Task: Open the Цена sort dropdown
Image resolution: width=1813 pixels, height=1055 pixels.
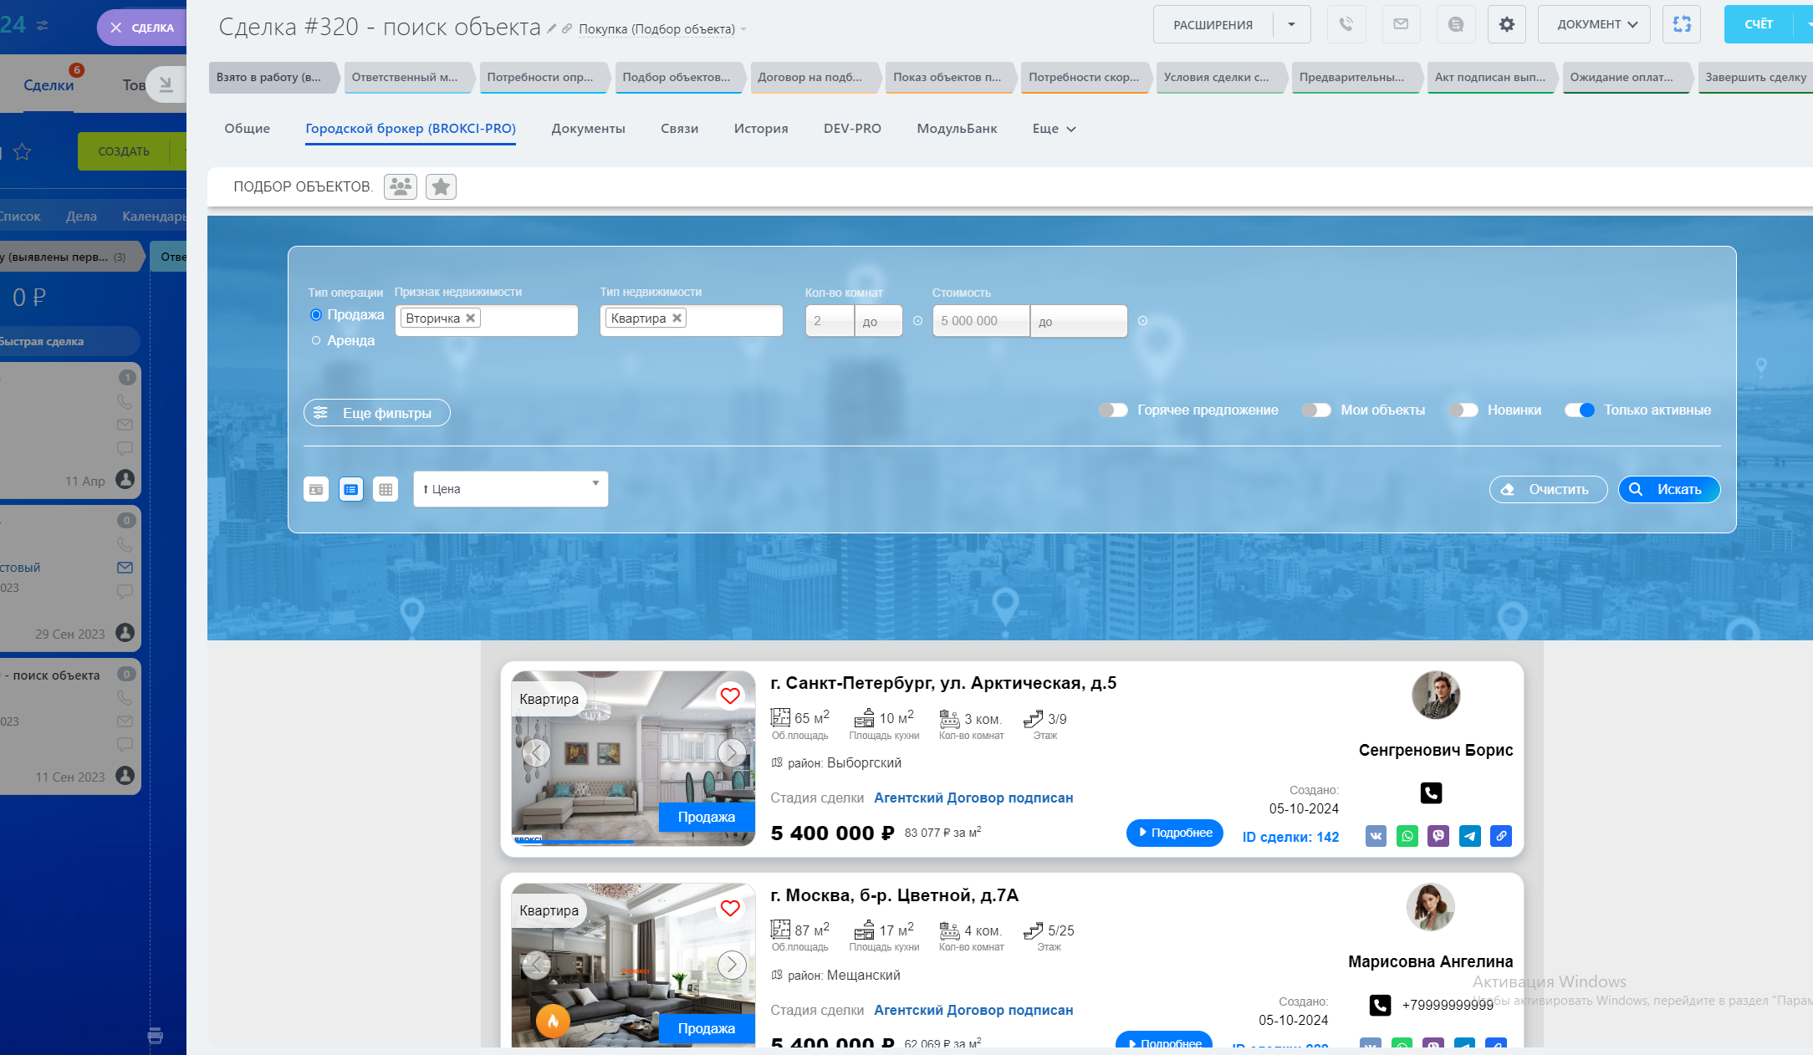Action: click(x=510, y=489)
